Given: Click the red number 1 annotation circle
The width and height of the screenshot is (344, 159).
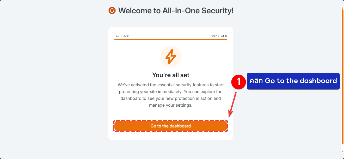Looking at the screenshot, I should click(x=238, y=82).
